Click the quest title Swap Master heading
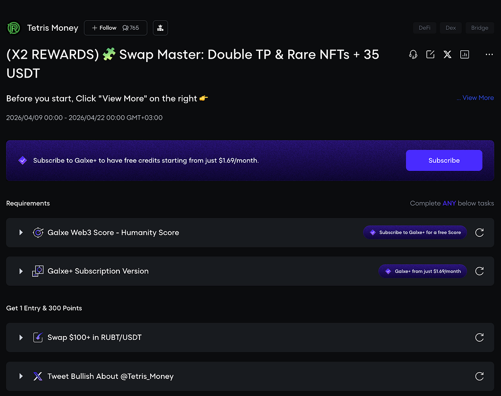The image size is (501, 396). 193,64
